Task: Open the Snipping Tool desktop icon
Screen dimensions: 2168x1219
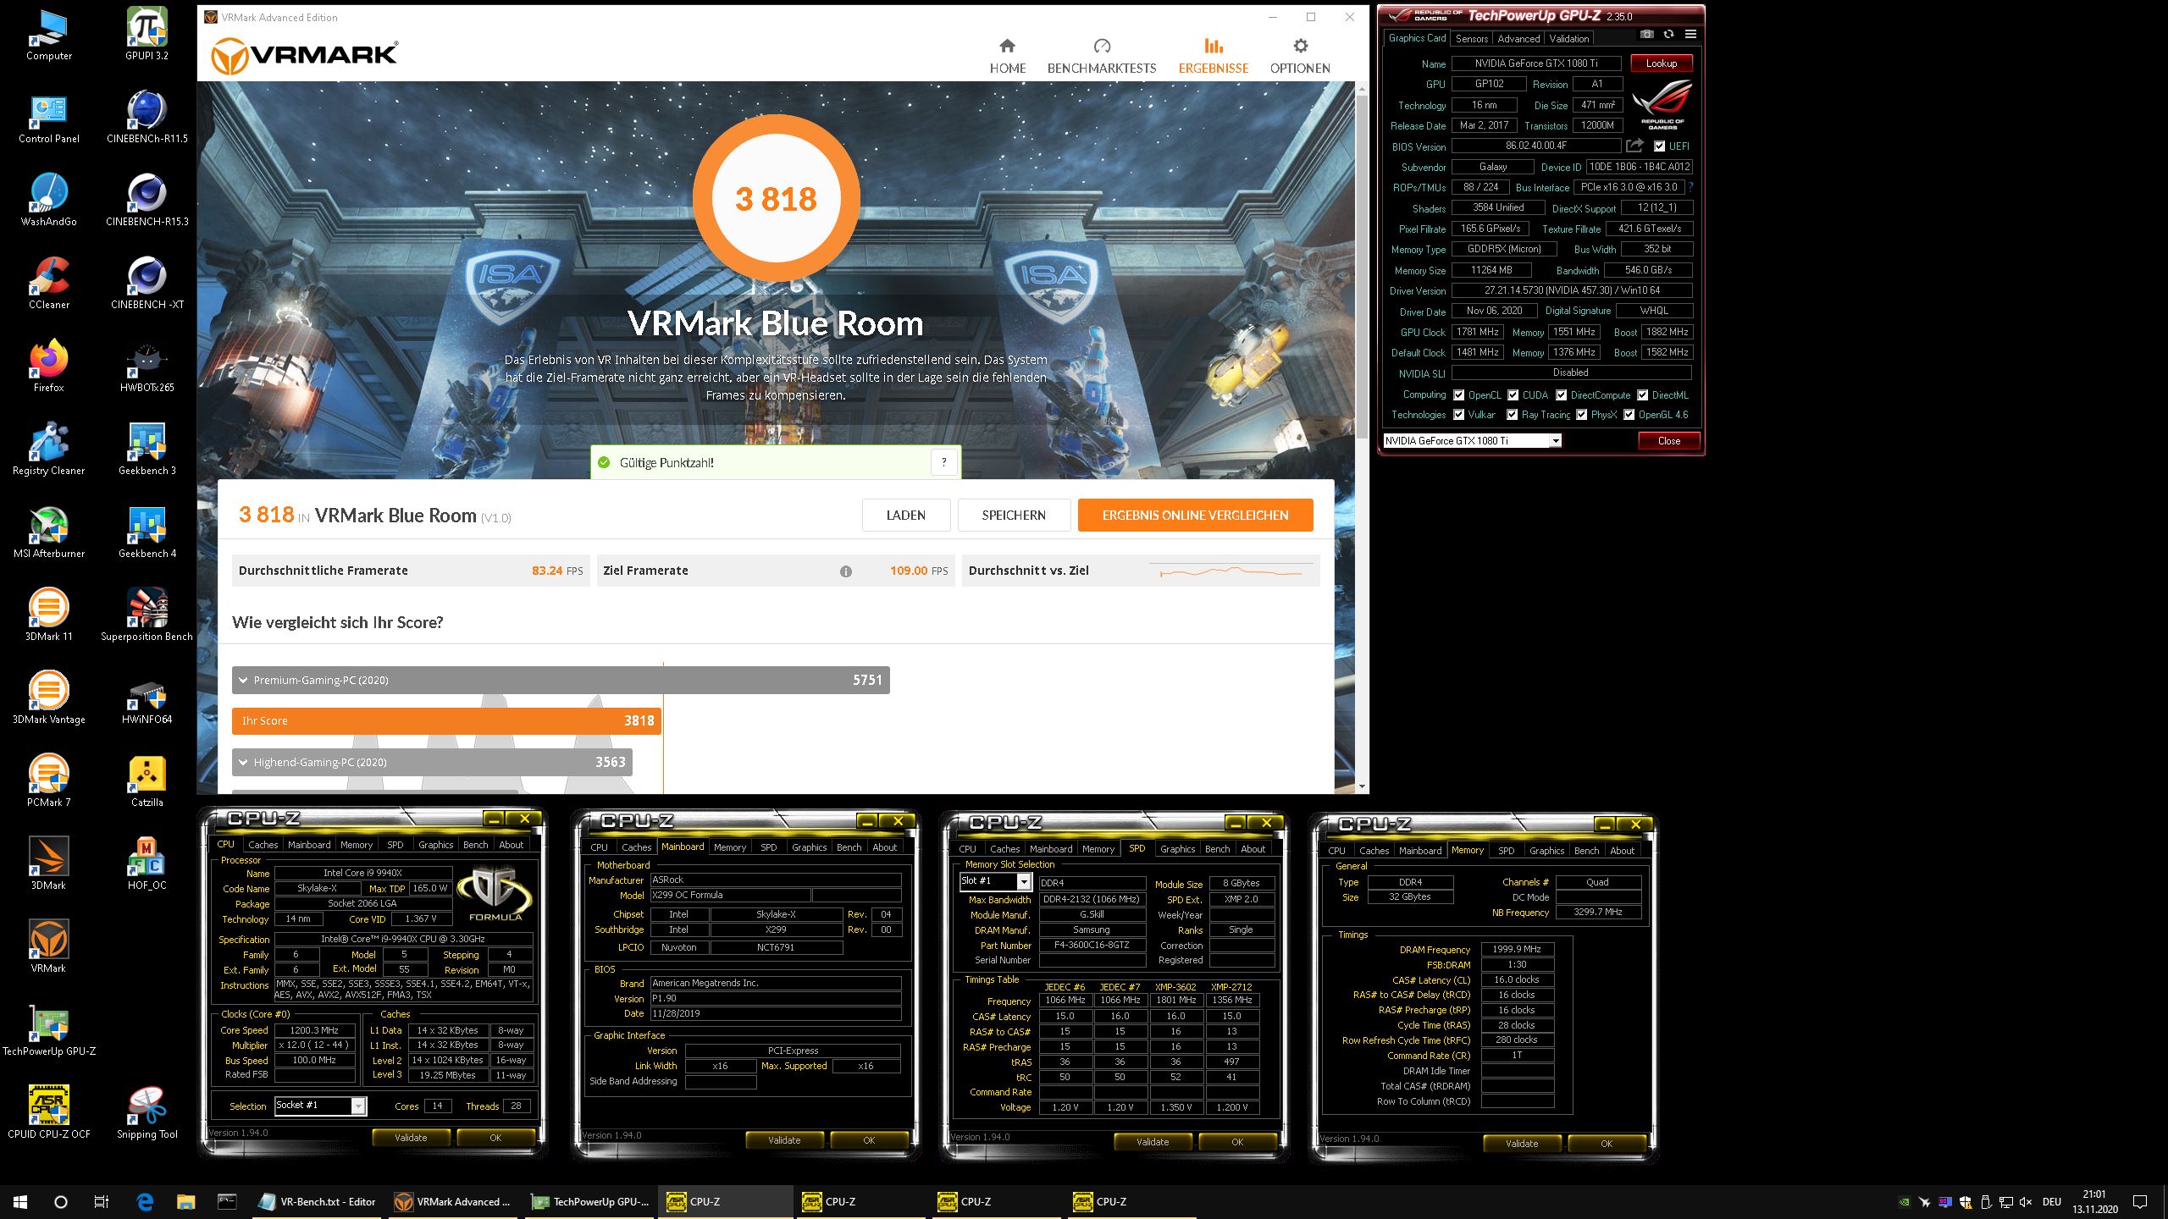Action: coord(147,1112)
